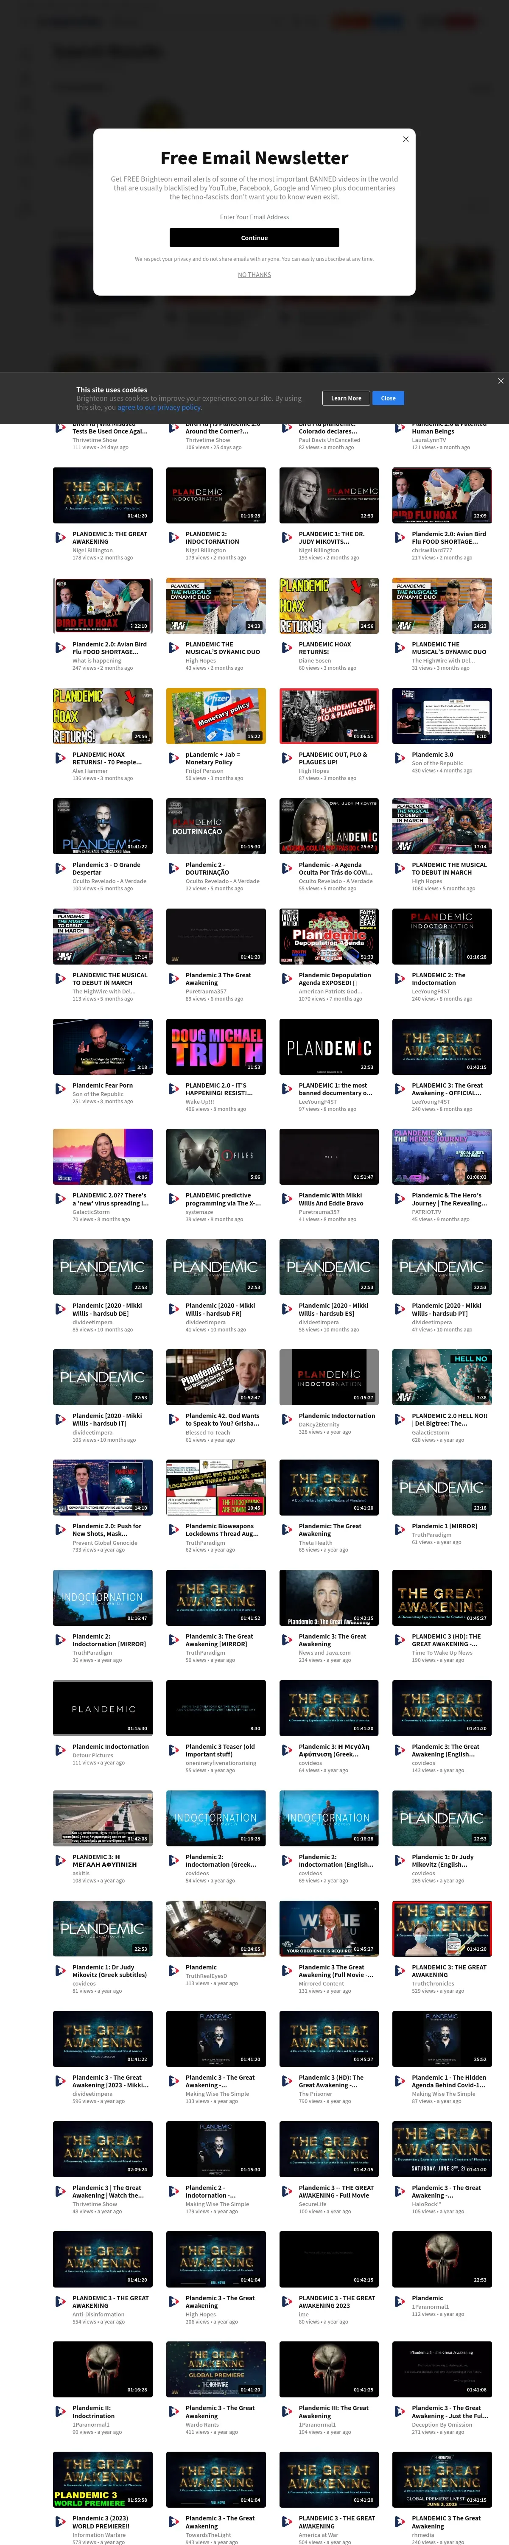Visit the Anti-Disinformation channel link
This screenshot has height=2545, width=509.
click(99, 2314)
